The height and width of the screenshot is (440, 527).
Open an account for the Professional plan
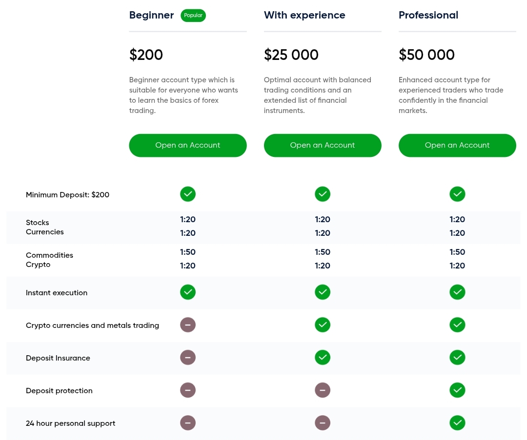(x=457, y=145)
